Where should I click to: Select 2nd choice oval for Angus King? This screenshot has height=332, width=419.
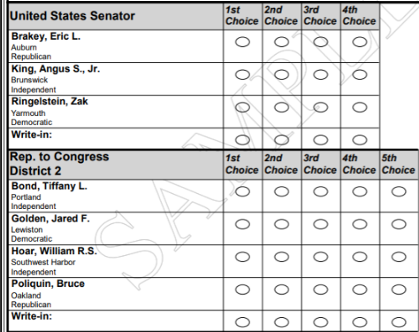281,74
